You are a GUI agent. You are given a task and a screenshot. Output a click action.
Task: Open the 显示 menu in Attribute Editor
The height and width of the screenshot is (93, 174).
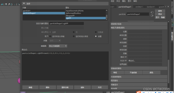(129, 1)
